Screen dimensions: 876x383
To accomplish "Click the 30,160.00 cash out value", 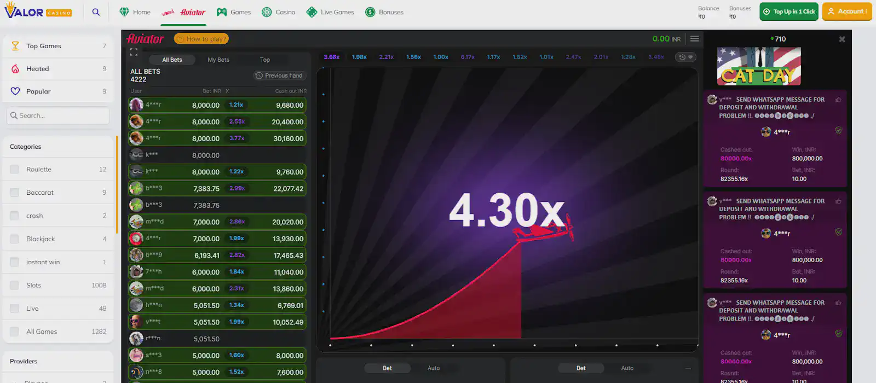I will [289, 138].
